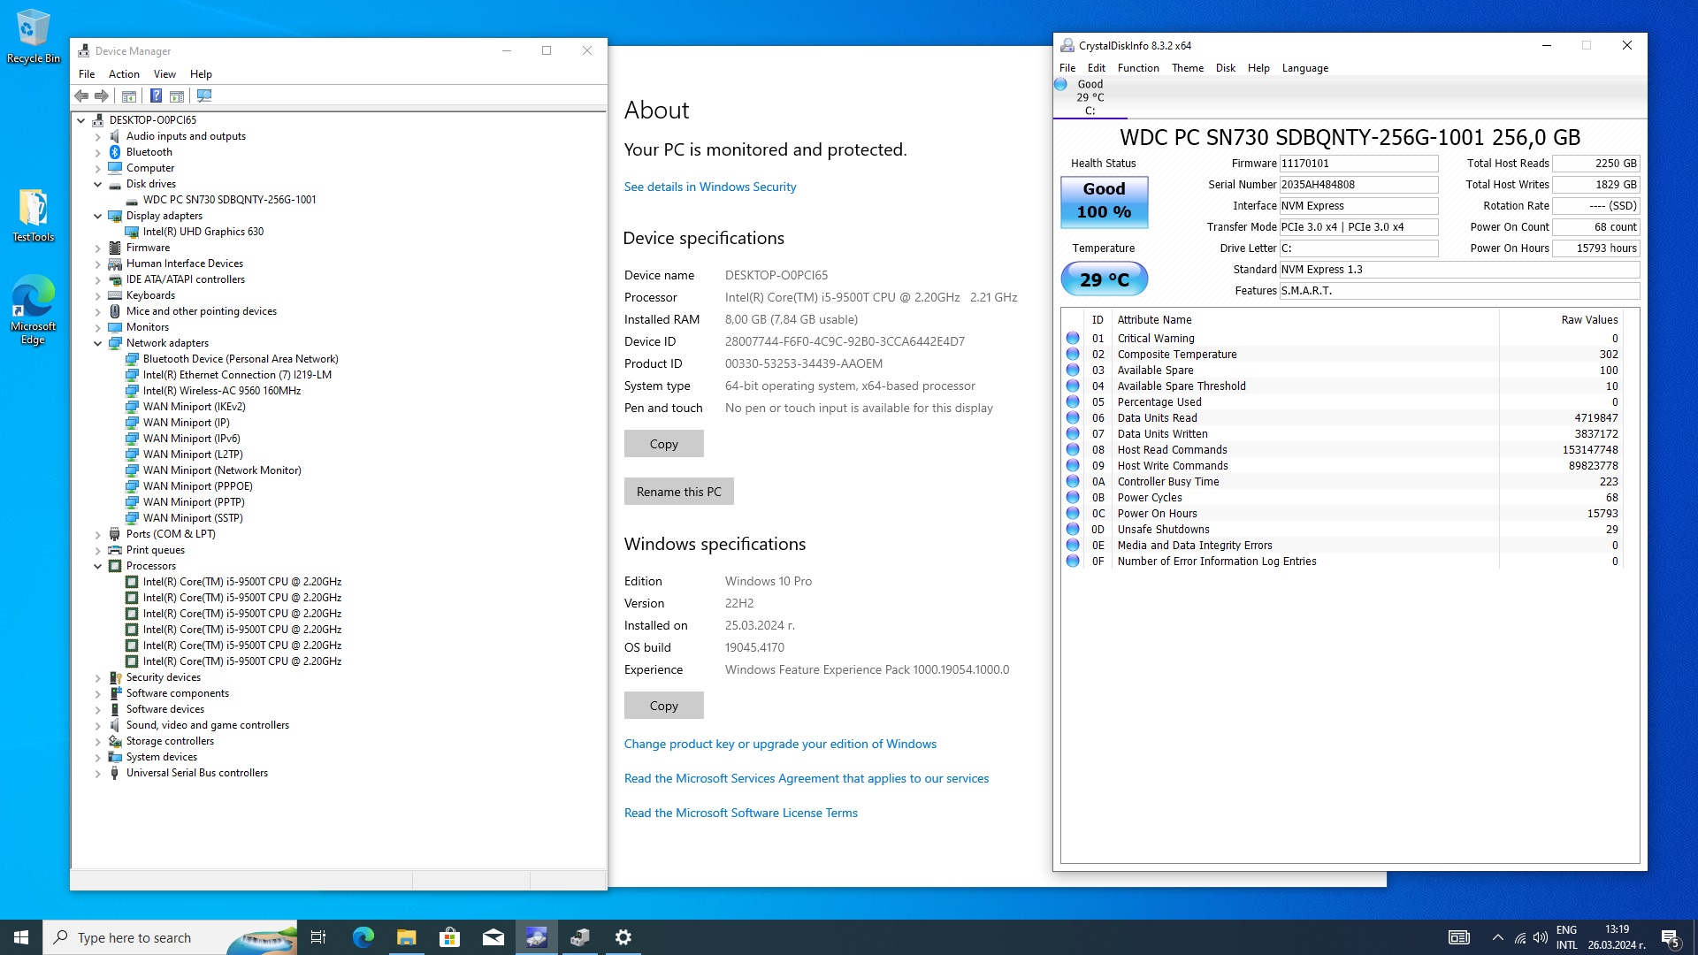Select Intel(R) Ethernet Connection (7) I219-LM

237,375
